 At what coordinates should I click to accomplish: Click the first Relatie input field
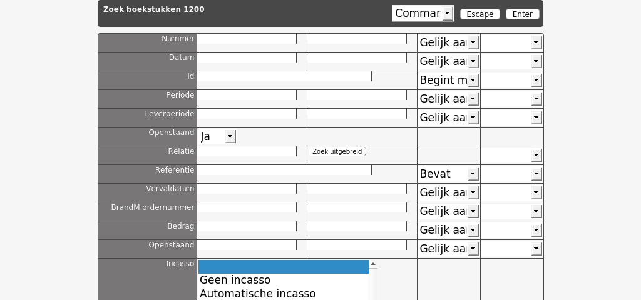pyautogui.click(x=247, y=151)
